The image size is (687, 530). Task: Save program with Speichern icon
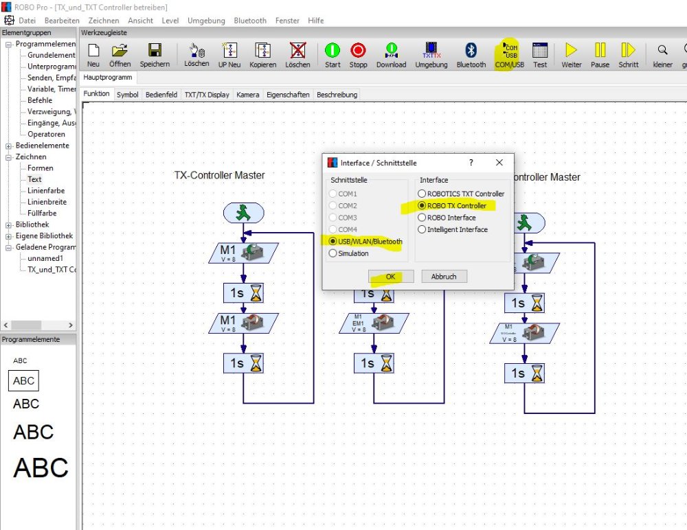pos(155,55)
